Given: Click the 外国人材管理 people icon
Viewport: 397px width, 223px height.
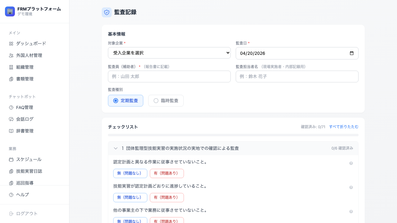Looking at the screenshot, I should (x=11, y=55).
